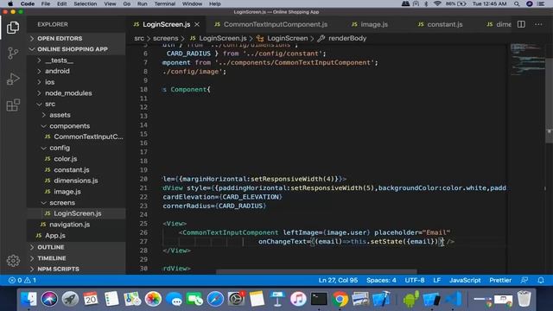
Task: Collapse the screens folder
Action: pos(76,203)
